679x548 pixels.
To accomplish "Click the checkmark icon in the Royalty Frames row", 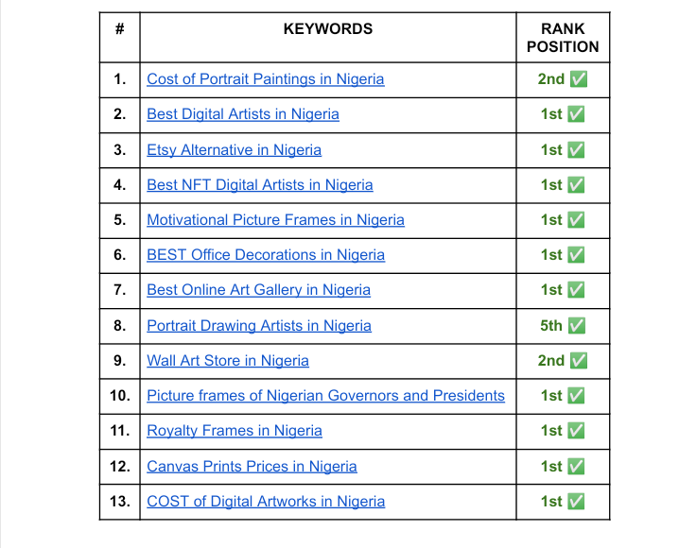I will [x=576, y=431].
